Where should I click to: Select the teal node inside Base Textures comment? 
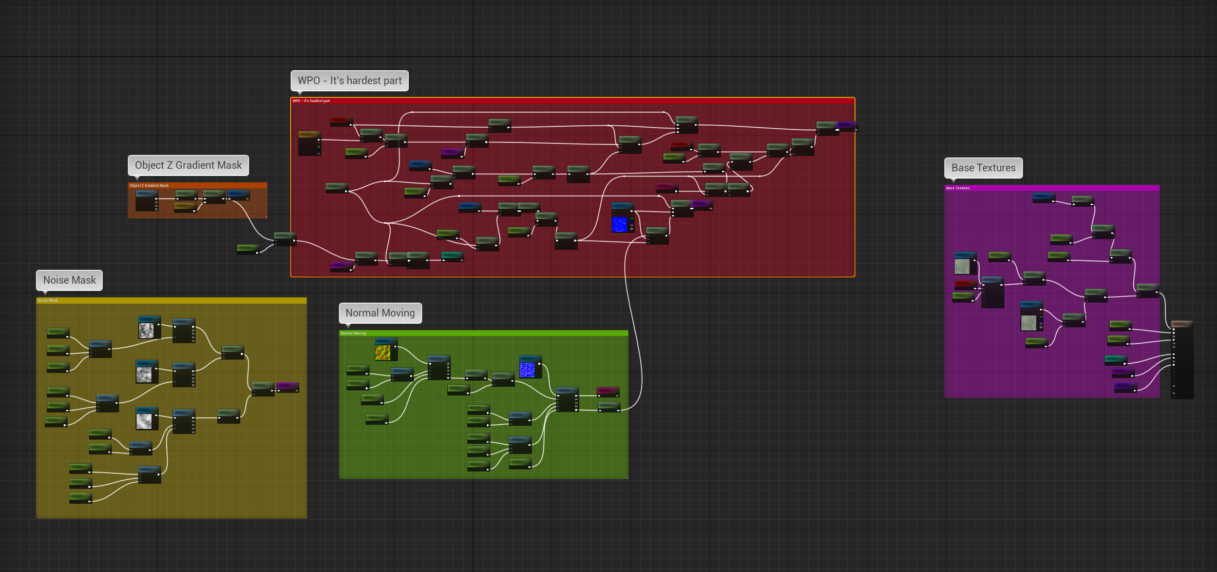coord(1116,360)
